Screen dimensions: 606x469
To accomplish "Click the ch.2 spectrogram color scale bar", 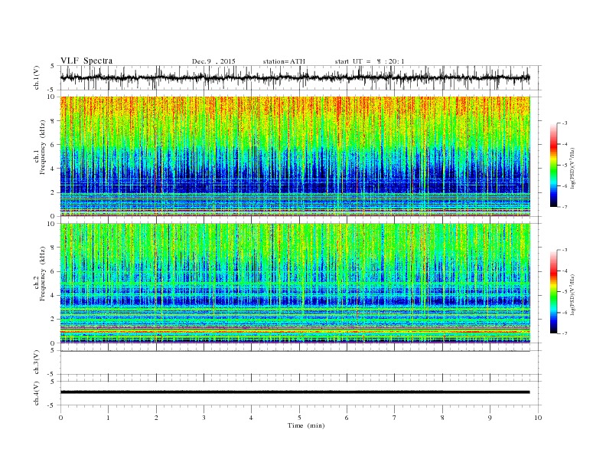I will pos(554,292).
